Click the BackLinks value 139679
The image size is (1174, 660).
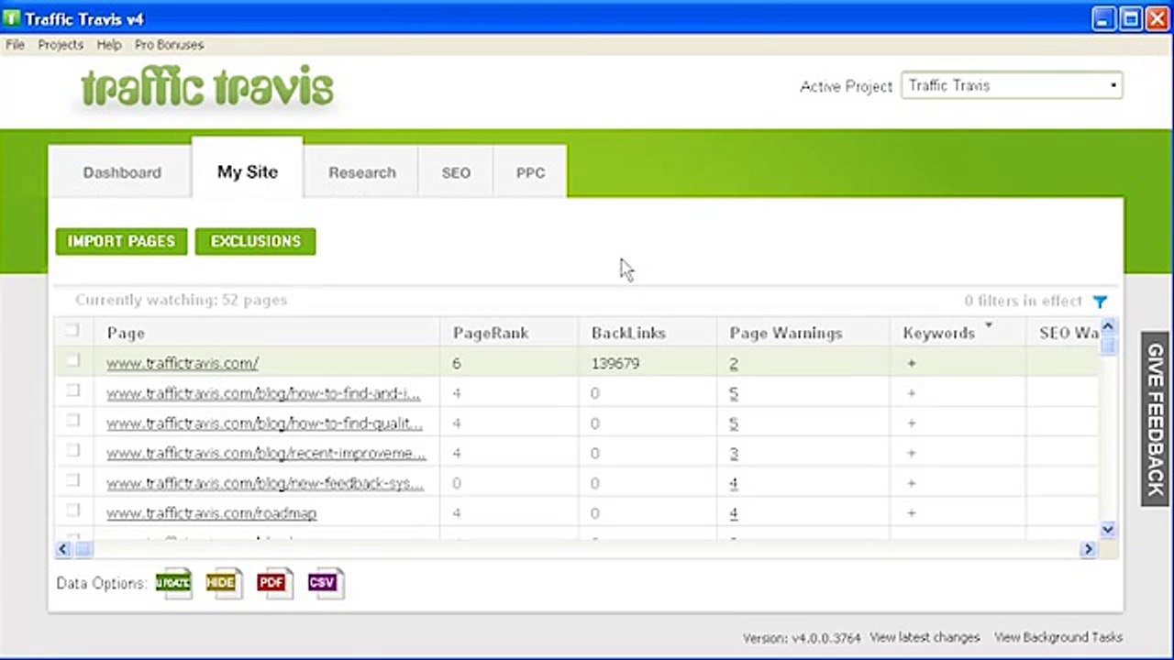click(x=615, y=364)
